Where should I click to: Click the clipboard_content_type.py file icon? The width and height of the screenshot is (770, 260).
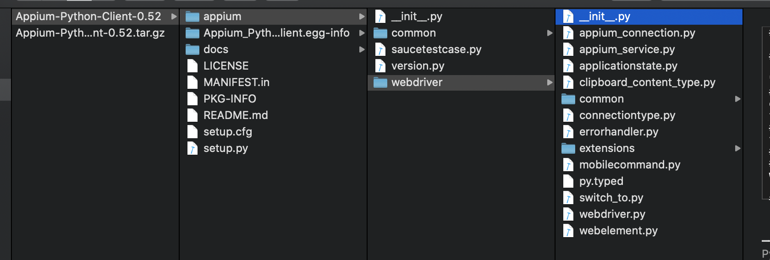[568, 82]
